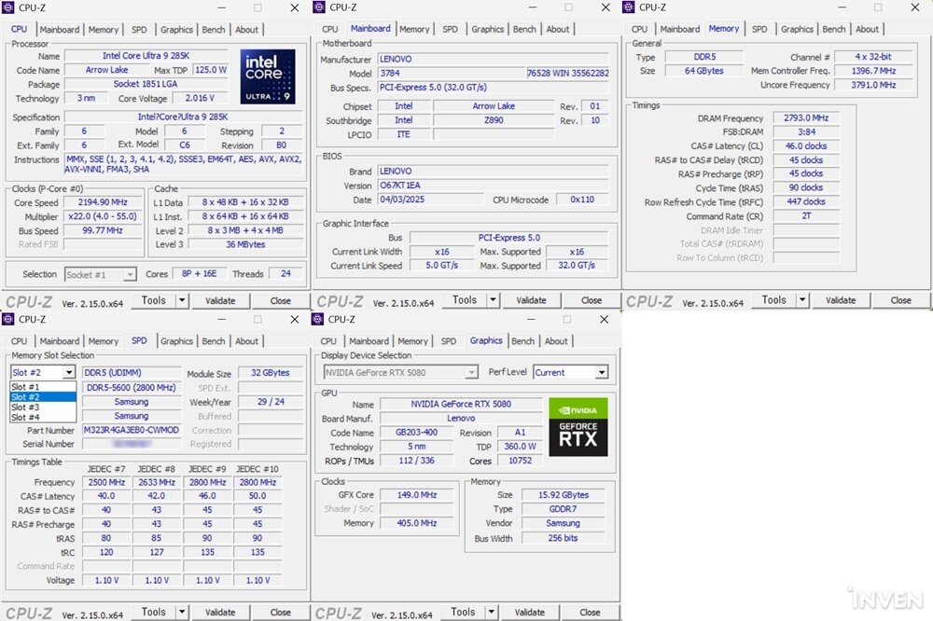933x621 pixels.
Task: Click the bottom Close button in the Memory timings window
Action: point(901,300)
